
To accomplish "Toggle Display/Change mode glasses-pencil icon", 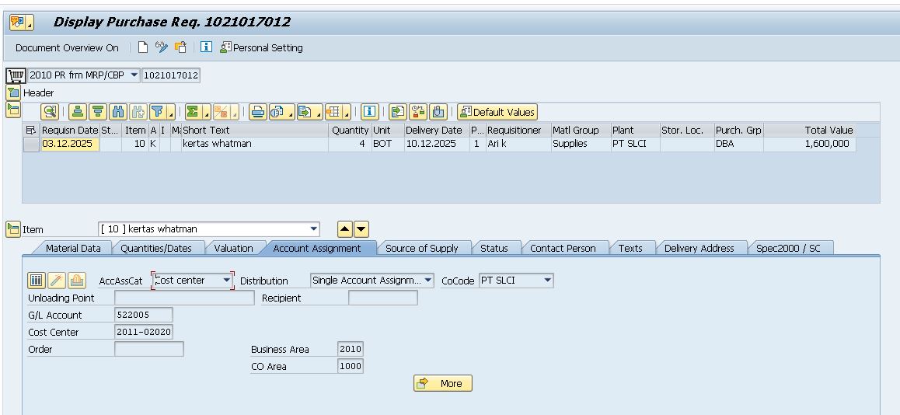I will [x=162, y=47].
